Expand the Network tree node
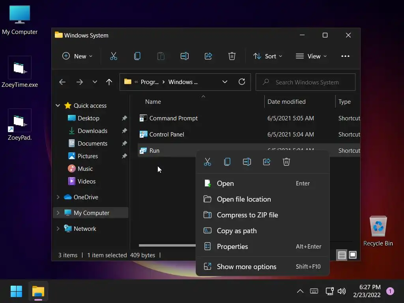 pyautogui.click(x=58, y=228)
